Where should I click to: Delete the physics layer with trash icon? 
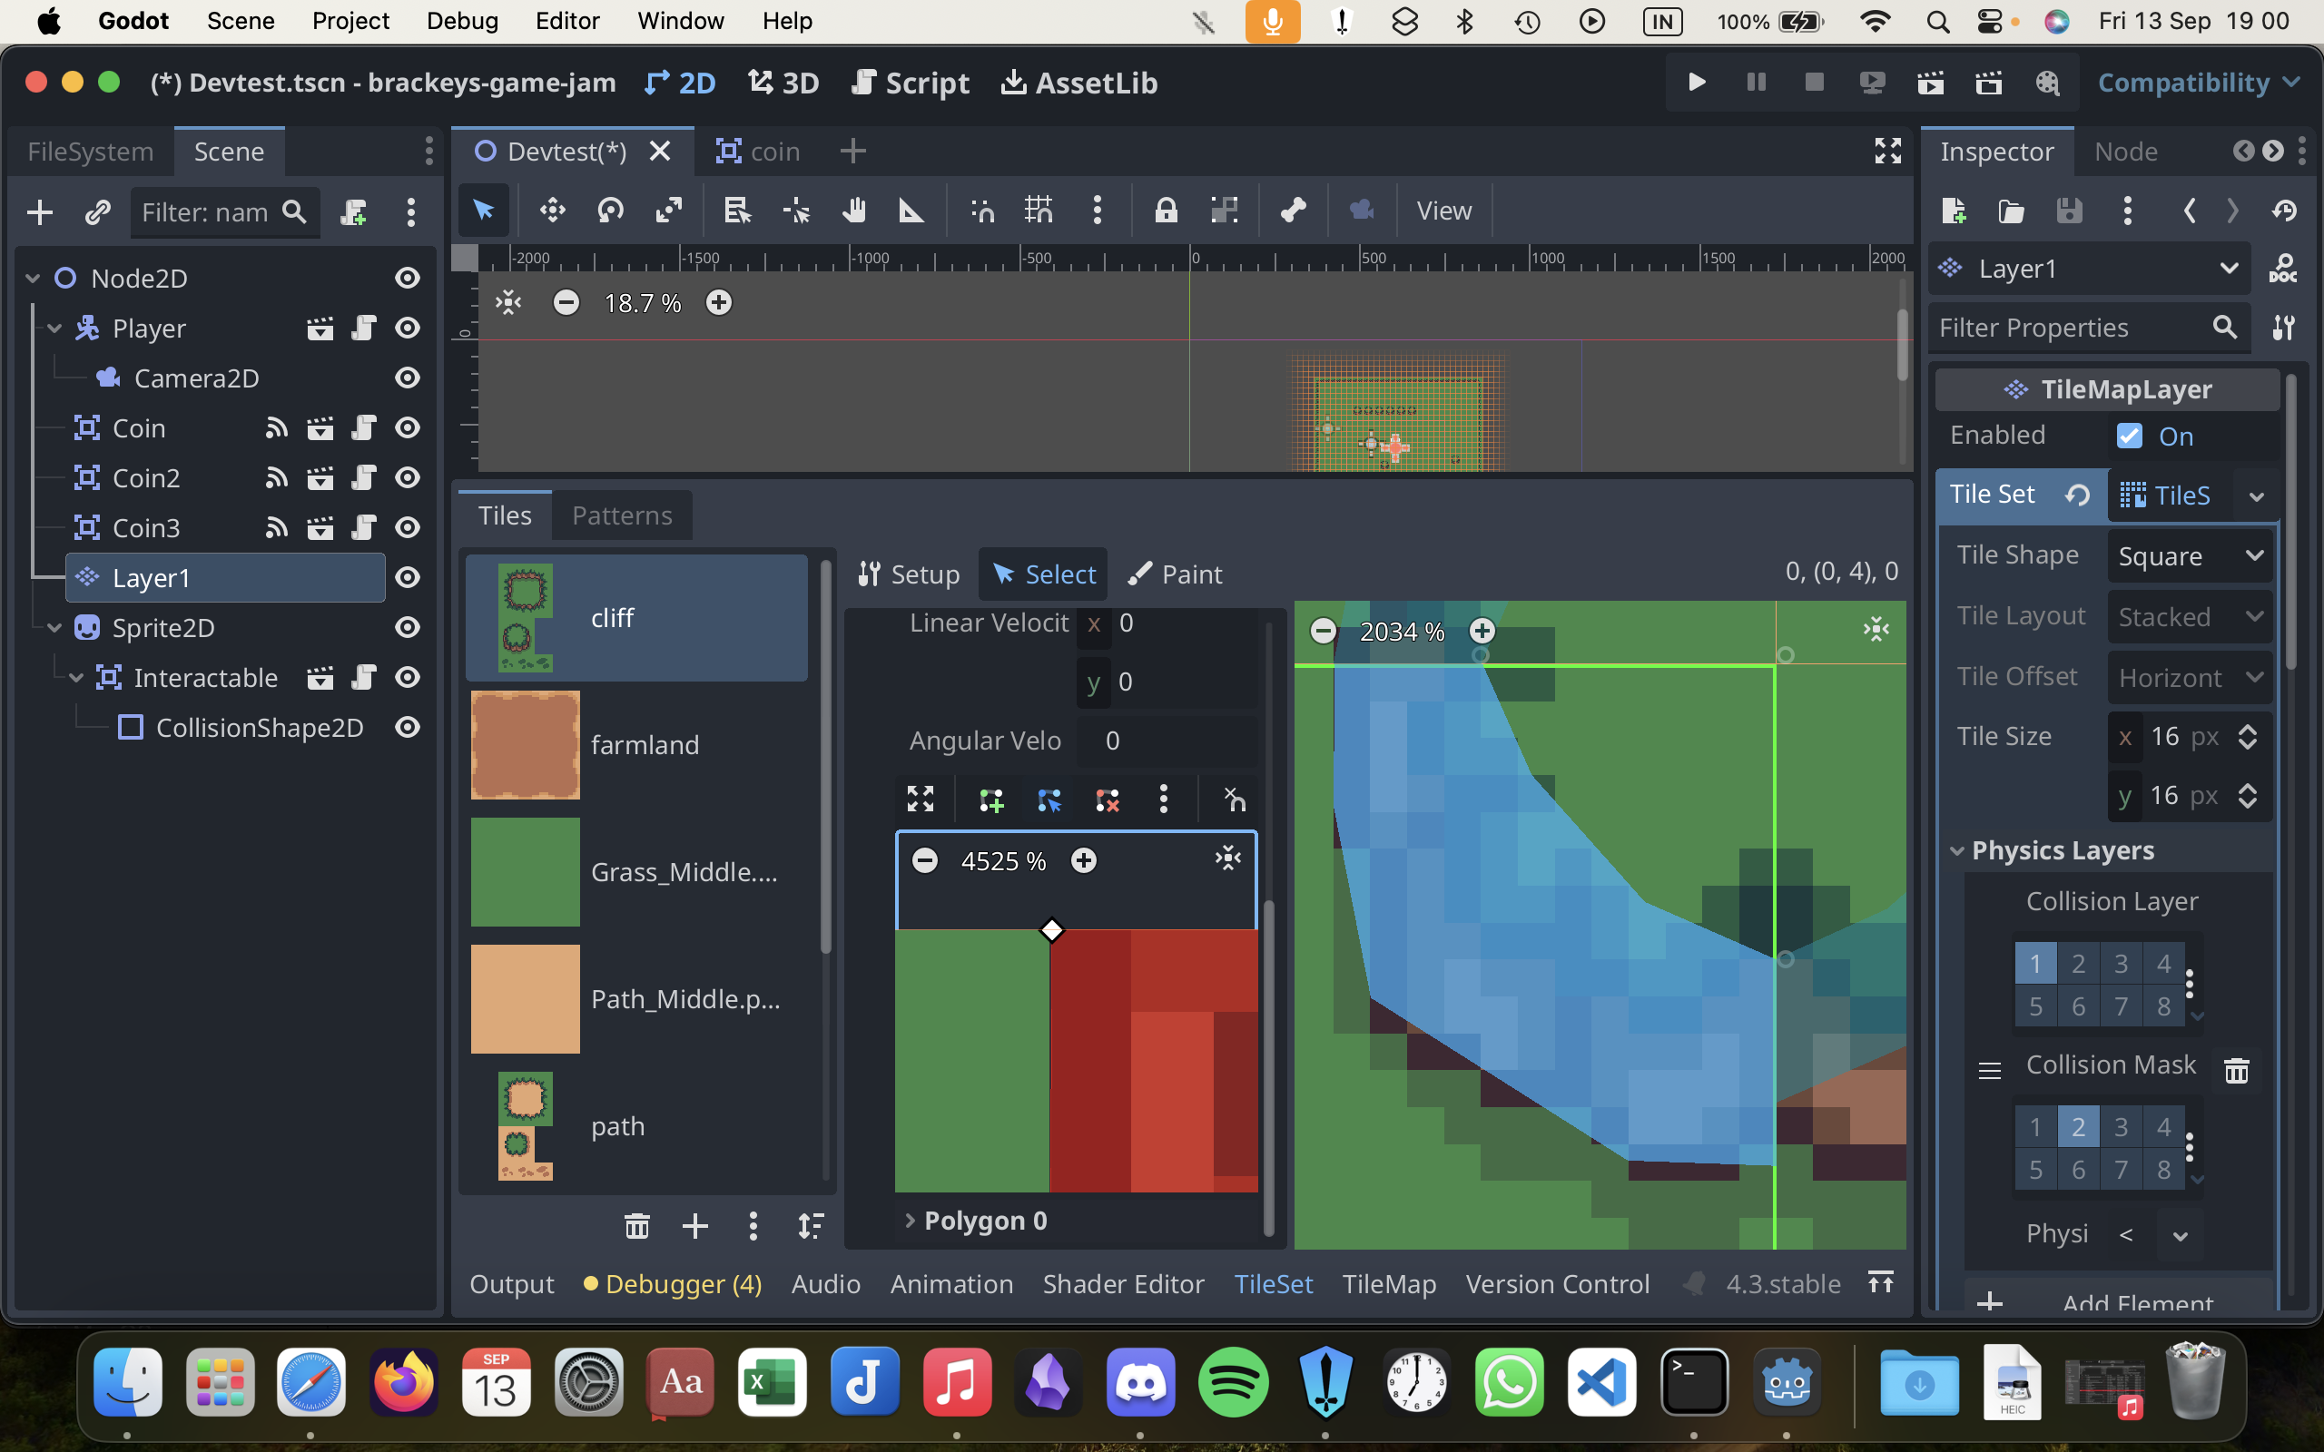(x=2237, y=1070)
